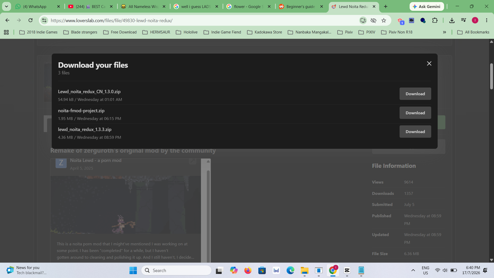Open Blade strangers bookmark folder
Screen dimensions: 494x278
[81, 32]
